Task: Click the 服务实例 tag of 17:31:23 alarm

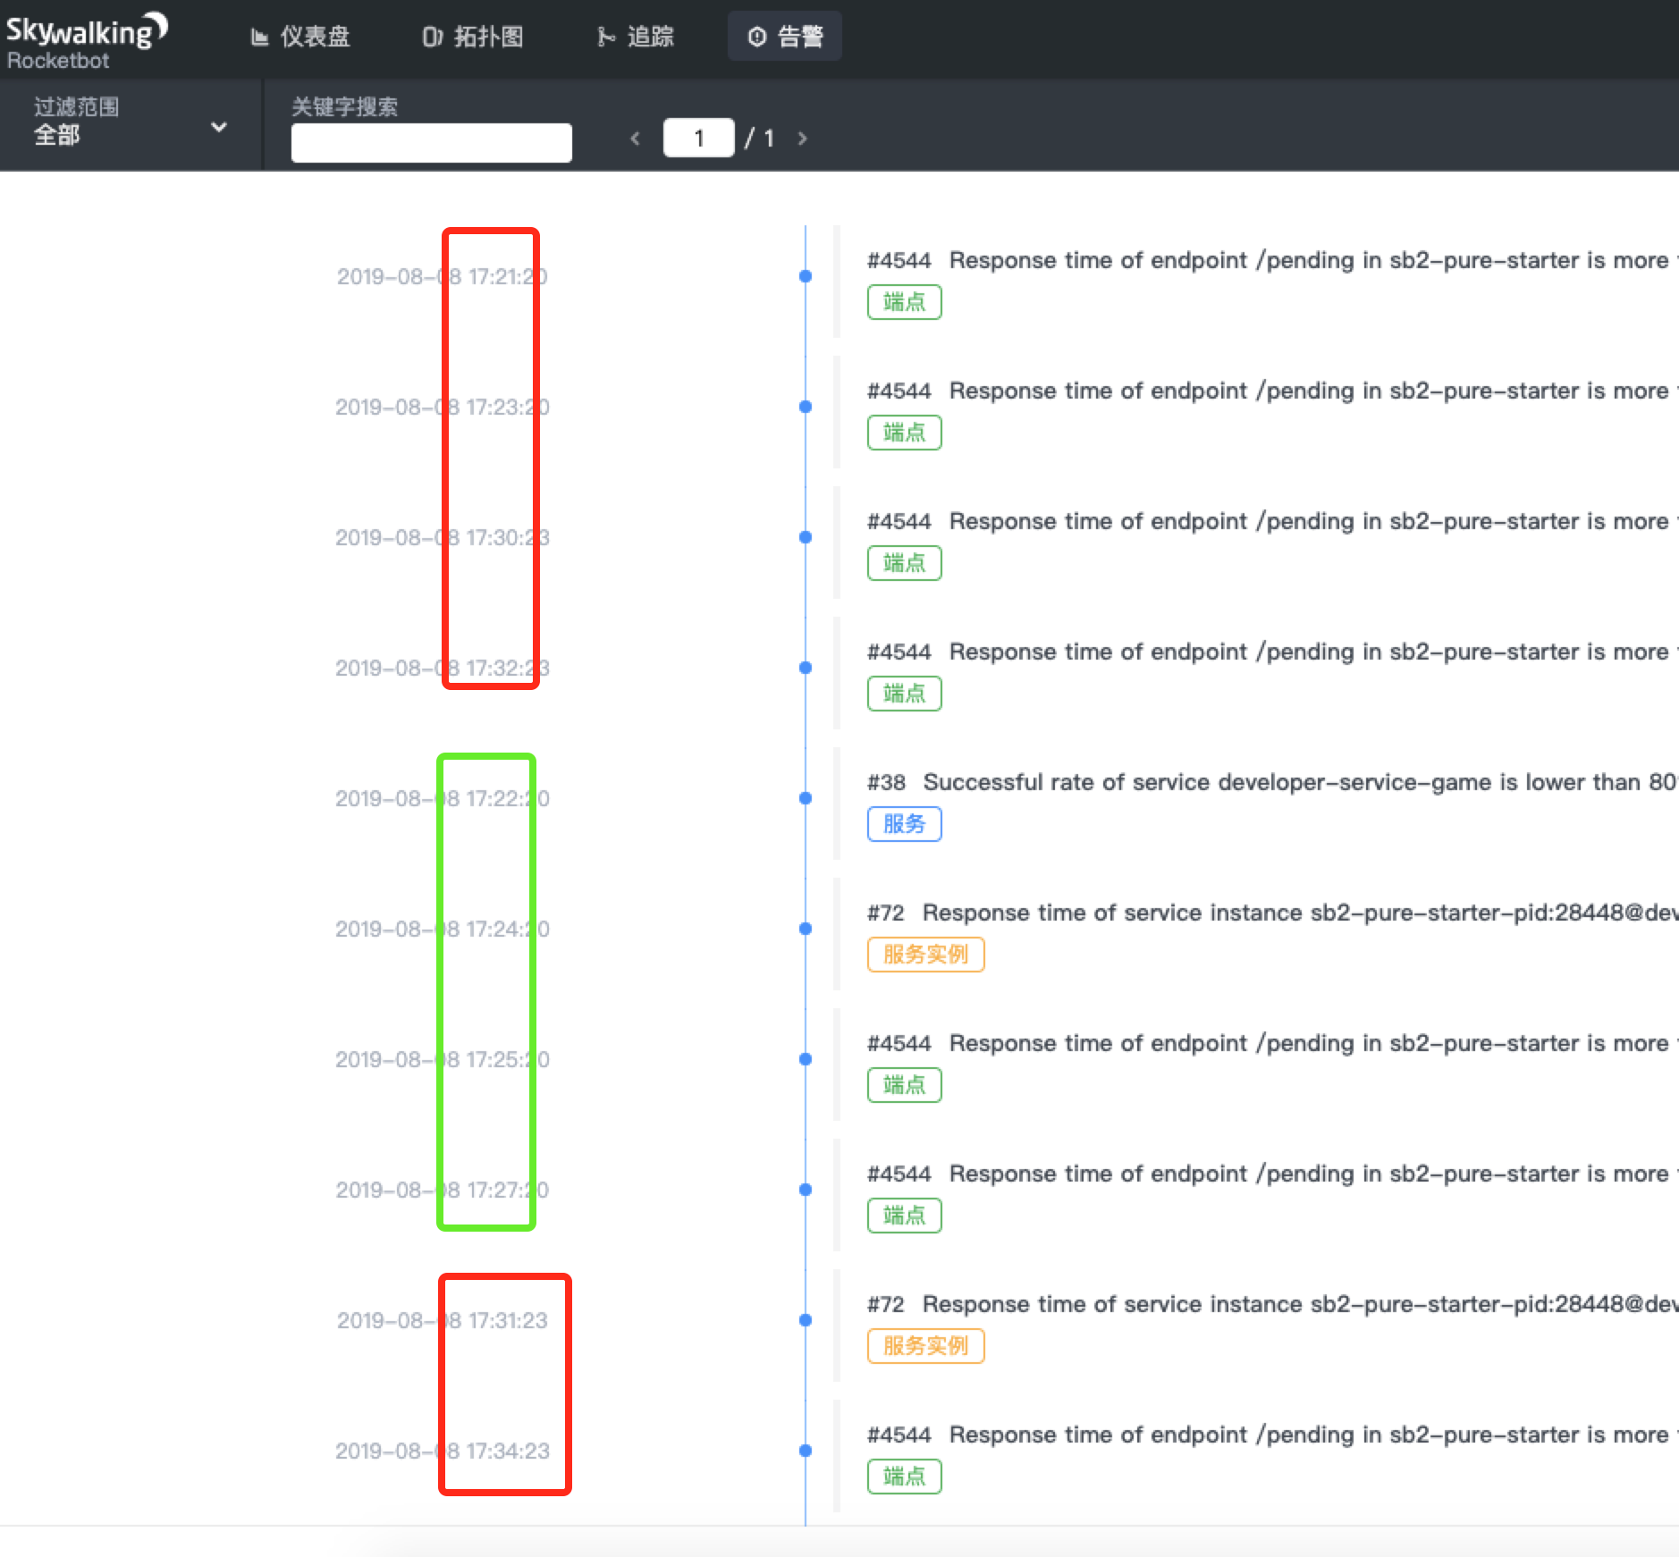Action: coord(926,1346)
